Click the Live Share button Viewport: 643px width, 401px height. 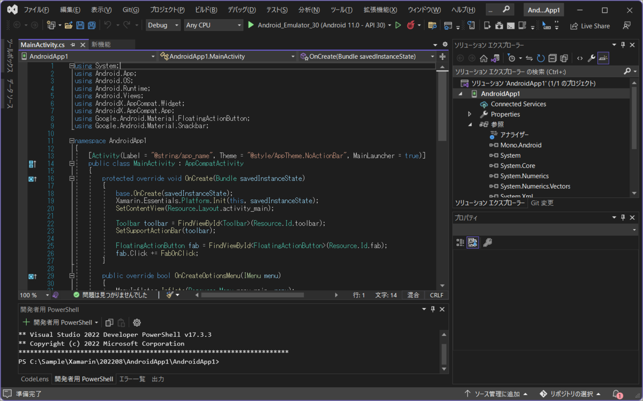(590, 26)
